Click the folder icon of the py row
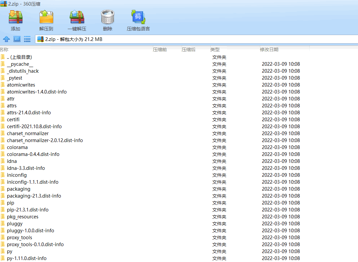 coord(3,251)
